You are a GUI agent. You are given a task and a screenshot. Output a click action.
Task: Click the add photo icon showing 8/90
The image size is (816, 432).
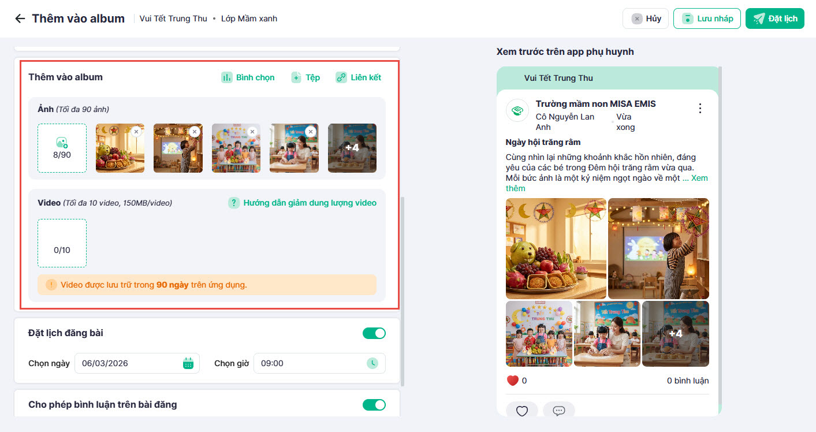coord(62,148)
